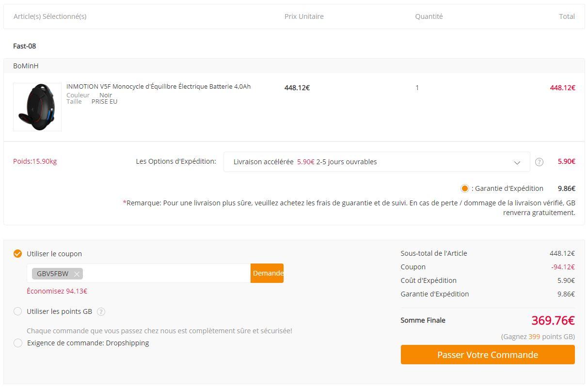Click the Somme Finale total amount
The image size is (588, 388).
(553, 320)
